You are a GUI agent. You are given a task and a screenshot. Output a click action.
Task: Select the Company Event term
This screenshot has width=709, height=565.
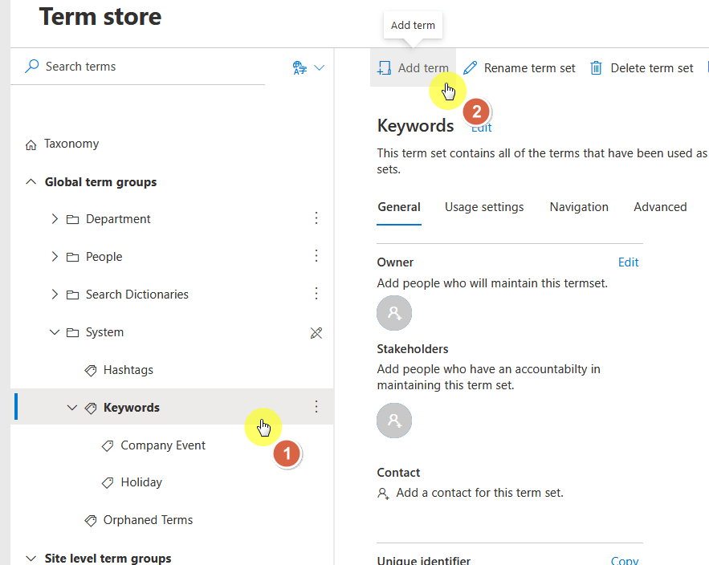pos(163,445)
